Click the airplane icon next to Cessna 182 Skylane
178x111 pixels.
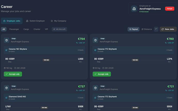[x=6, y=50]
